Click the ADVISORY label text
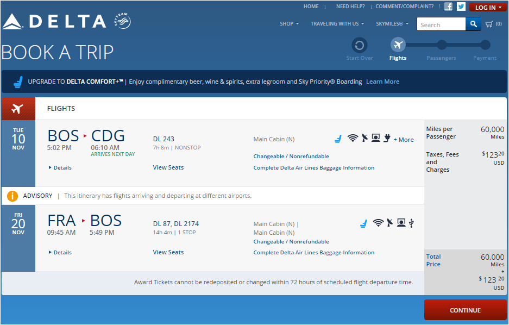Viewport: 509px width, 325px height. pos(37,196)
